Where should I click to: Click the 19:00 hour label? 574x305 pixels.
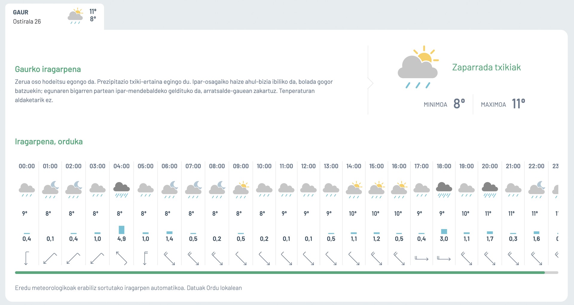466,166
